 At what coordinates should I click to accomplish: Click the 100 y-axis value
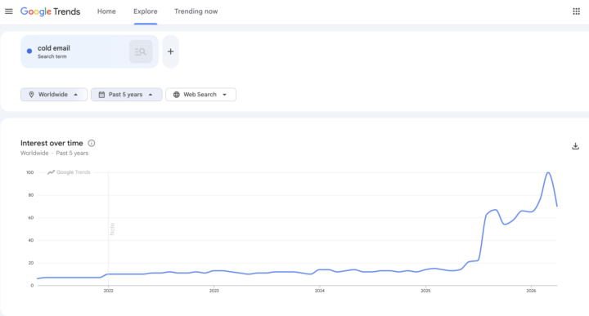[29, 172]
